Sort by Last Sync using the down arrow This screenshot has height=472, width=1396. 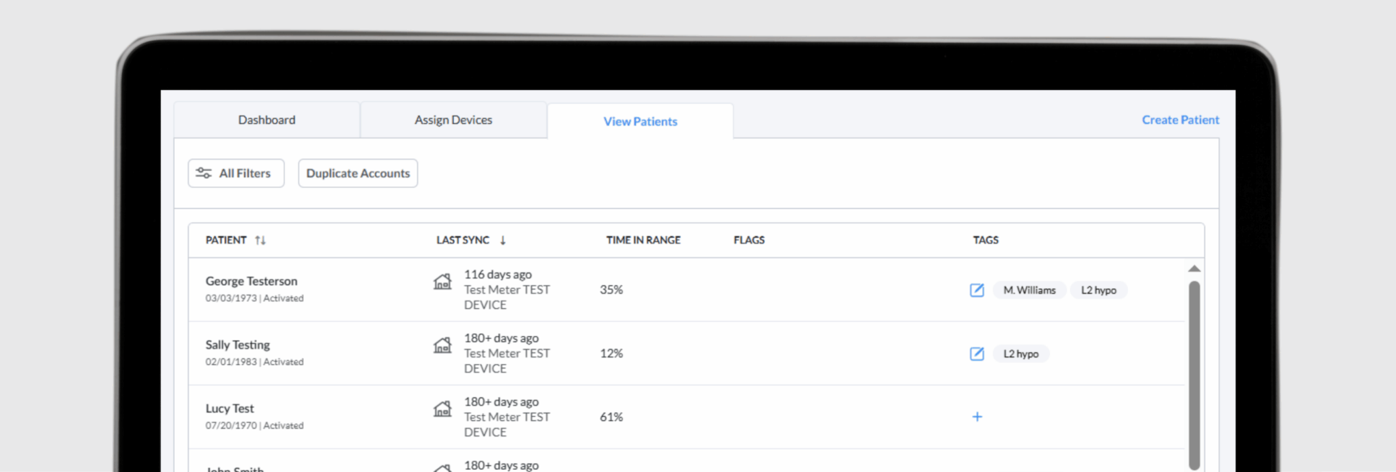[502, 240]
